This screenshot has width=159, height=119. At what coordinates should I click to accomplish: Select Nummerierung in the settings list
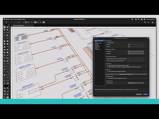tap(98, 43)
